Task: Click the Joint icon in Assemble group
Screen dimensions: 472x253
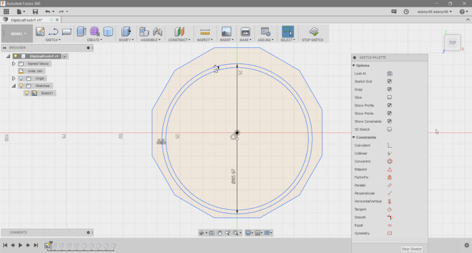Action: (x=157, y=32)
